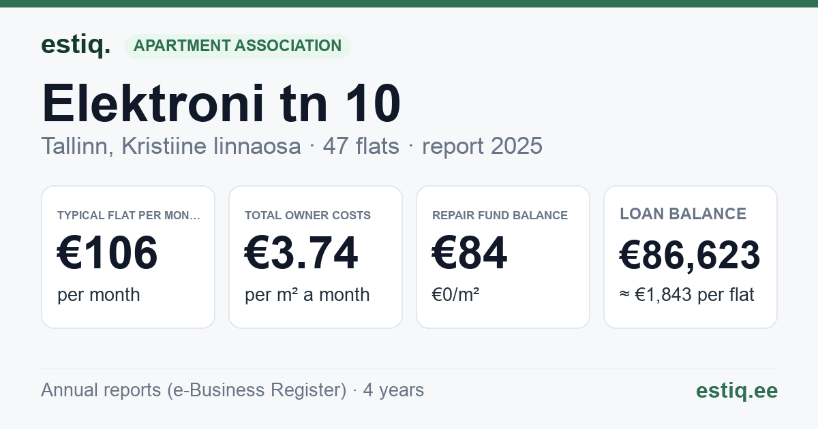Click the APARTMENT ASSOCIATION badge
The image size is (818, 429).
click(237, 46)
